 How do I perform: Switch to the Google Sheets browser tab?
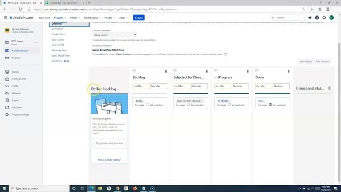(x=64, y=3)
